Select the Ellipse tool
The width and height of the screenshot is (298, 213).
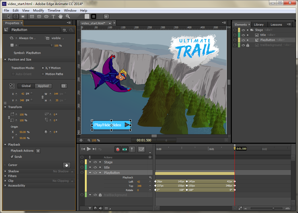(x=46, y=17)
